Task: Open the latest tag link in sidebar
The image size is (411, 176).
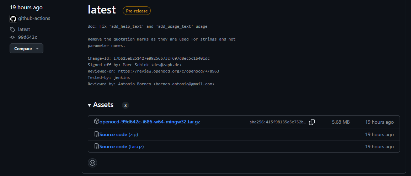Action: click(24, 30)
